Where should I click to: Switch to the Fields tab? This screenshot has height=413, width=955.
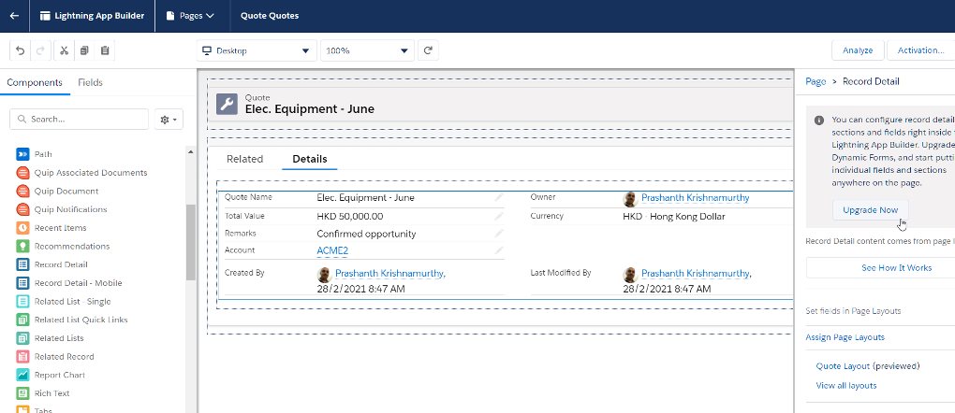coord(90,83)
